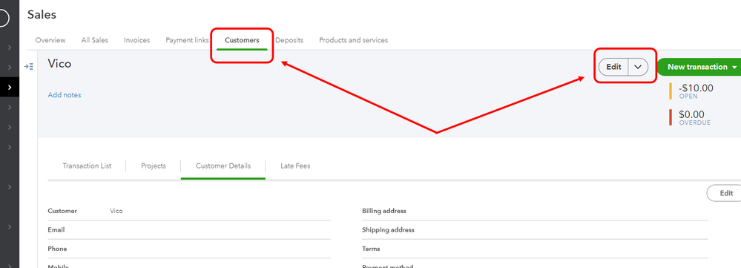
Task: Click the Add notes link
Action: pyautogui.click(x=65, y=95)
